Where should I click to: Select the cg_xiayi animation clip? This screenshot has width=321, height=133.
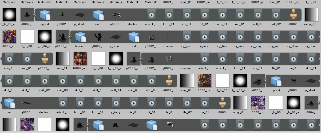257,37
